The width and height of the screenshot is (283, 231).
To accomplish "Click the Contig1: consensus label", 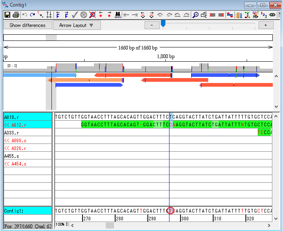I will (x=28, y=211).
